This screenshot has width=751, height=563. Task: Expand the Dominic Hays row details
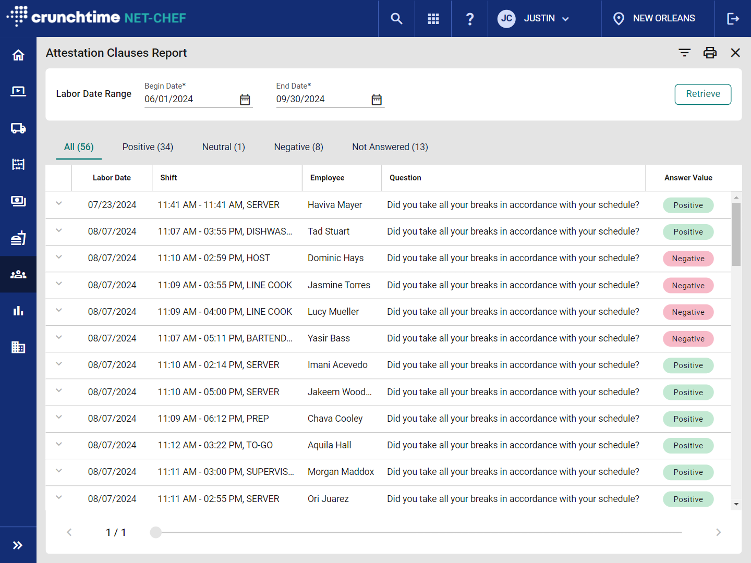click(x=59, y=257)
